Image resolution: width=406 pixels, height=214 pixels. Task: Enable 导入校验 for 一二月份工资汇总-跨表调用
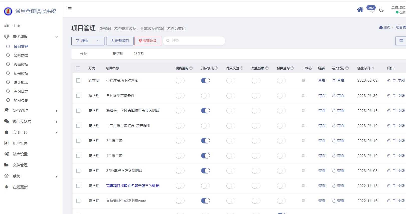pos(231,126)
